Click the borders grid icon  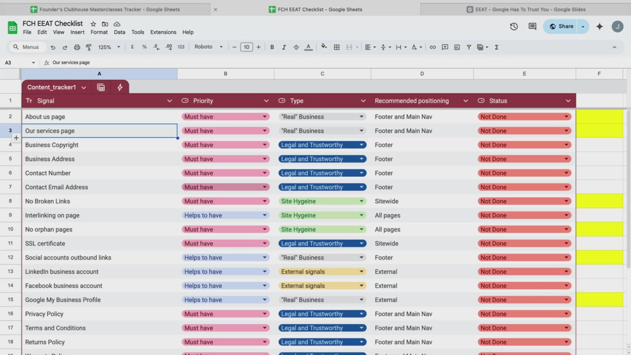click(x=337, y=47)
